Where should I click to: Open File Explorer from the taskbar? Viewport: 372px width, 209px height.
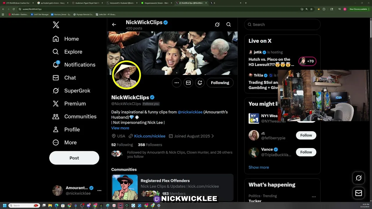pyautogui.click(x=50, y=206)
